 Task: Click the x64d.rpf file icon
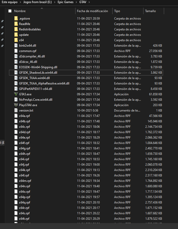pos(16,132)
